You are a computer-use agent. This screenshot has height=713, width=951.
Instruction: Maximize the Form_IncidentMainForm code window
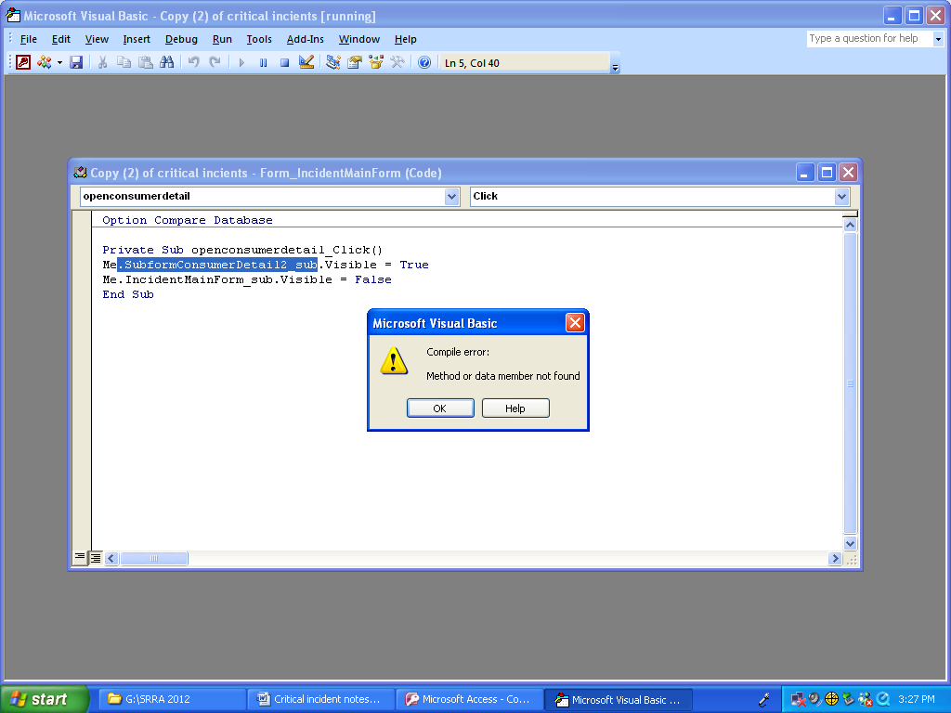click(827, 173)
